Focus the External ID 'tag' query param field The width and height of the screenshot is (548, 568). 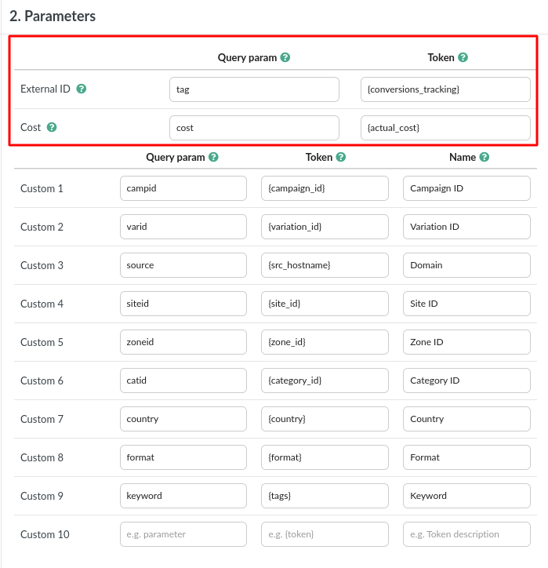254,89
